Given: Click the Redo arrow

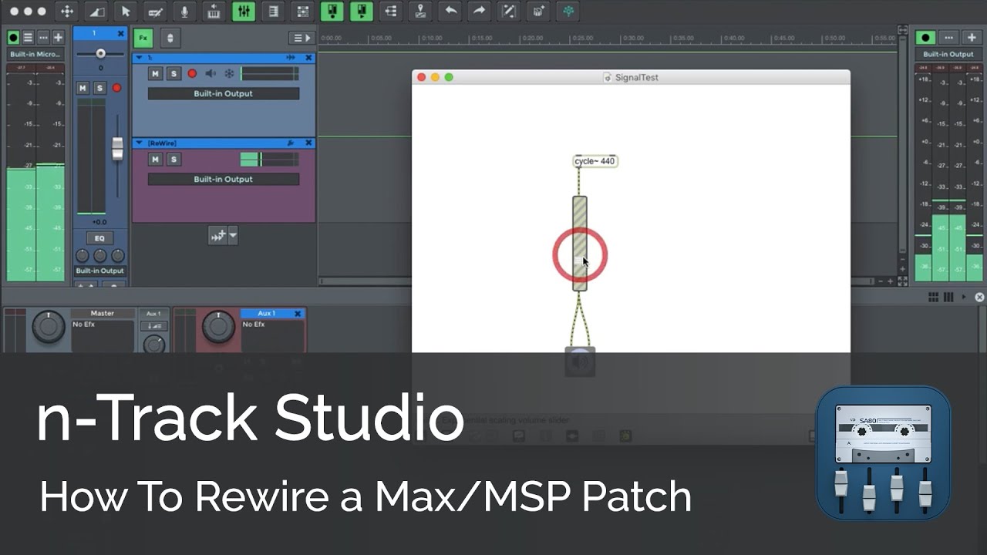Looking at the screenshot, I should 479,12.
